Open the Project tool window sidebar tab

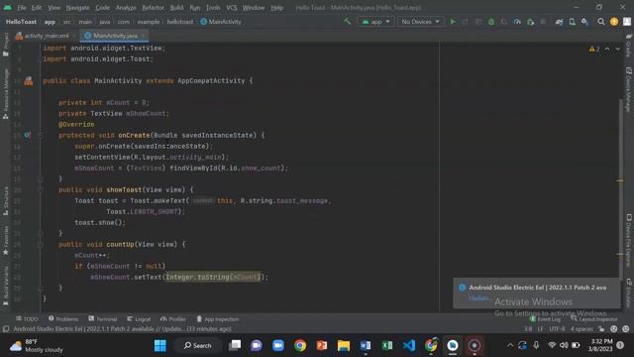(x=5, y=45)
